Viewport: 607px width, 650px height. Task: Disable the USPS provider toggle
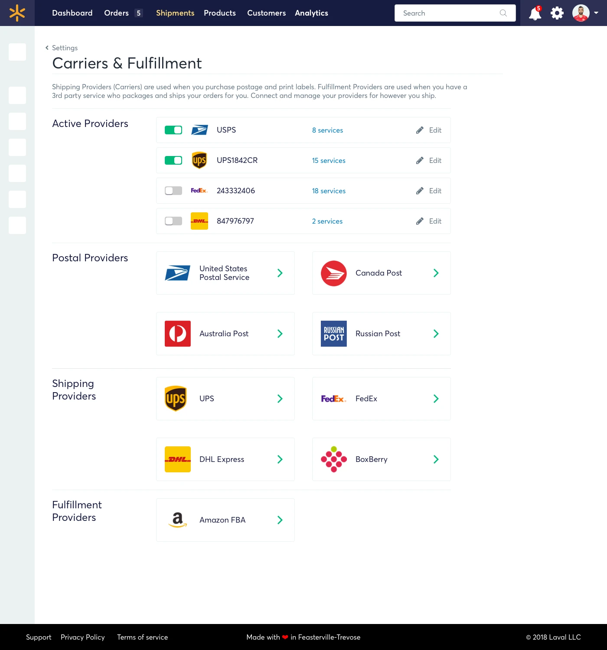(173, 130)
